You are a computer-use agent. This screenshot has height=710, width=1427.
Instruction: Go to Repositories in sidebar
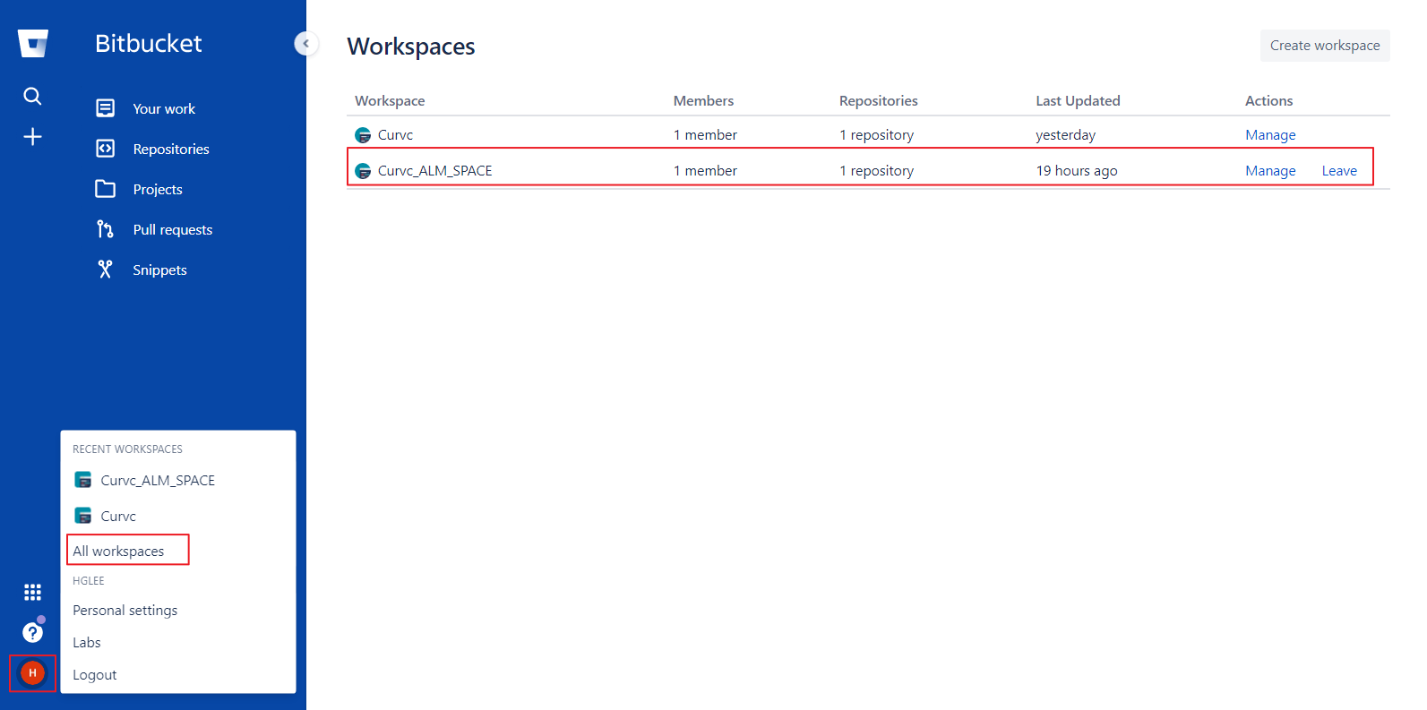tap(170, 149)
